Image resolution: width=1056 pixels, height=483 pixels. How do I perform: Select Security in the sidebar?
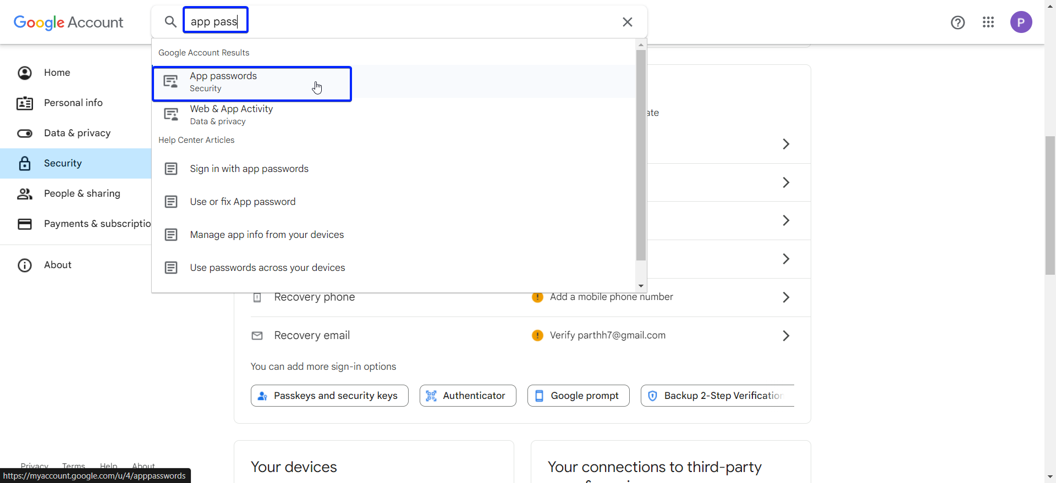(76, 163)
